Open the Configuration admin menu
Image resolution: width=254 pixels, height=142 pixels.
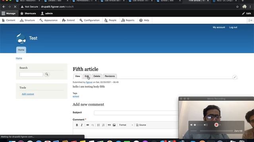tap(89, 20)
